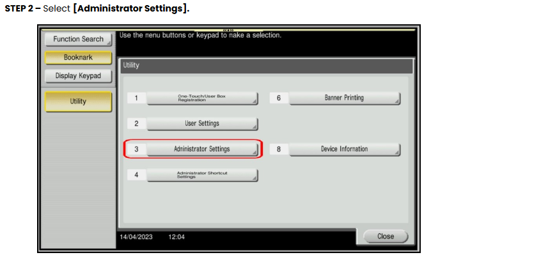Click the corner arrow on Banner Printing

pyautogui.click(x=396, y=102)
